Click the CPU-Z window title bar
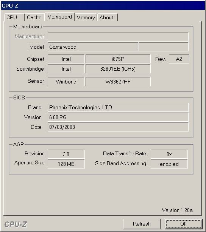 click(103, 6)
